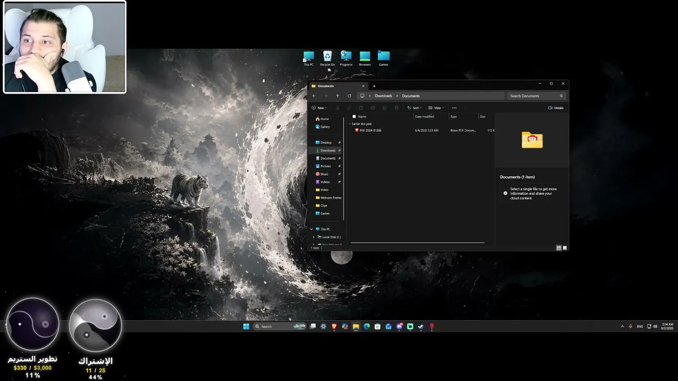Collapse This PC in navigation pane
The image size is (678, 381).
point(311,229)
